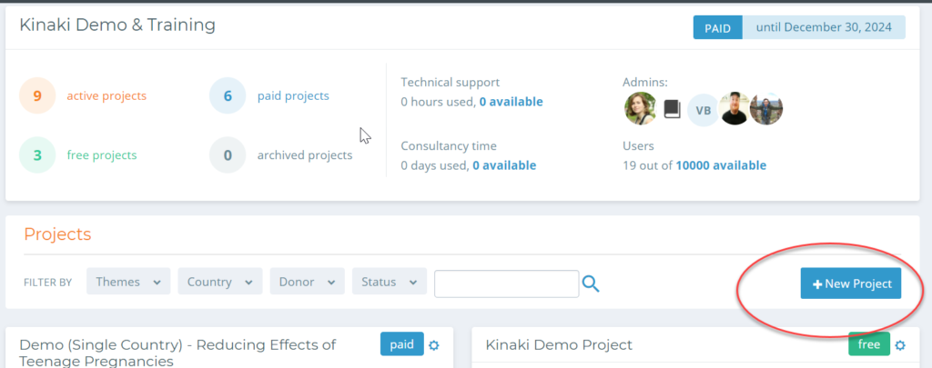Open the Country filter dropdown
The image size is (932, 368).
[220, 282]
